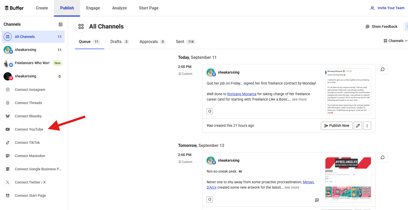
Task: Click Connect Threads label
Action: point(28,103)
